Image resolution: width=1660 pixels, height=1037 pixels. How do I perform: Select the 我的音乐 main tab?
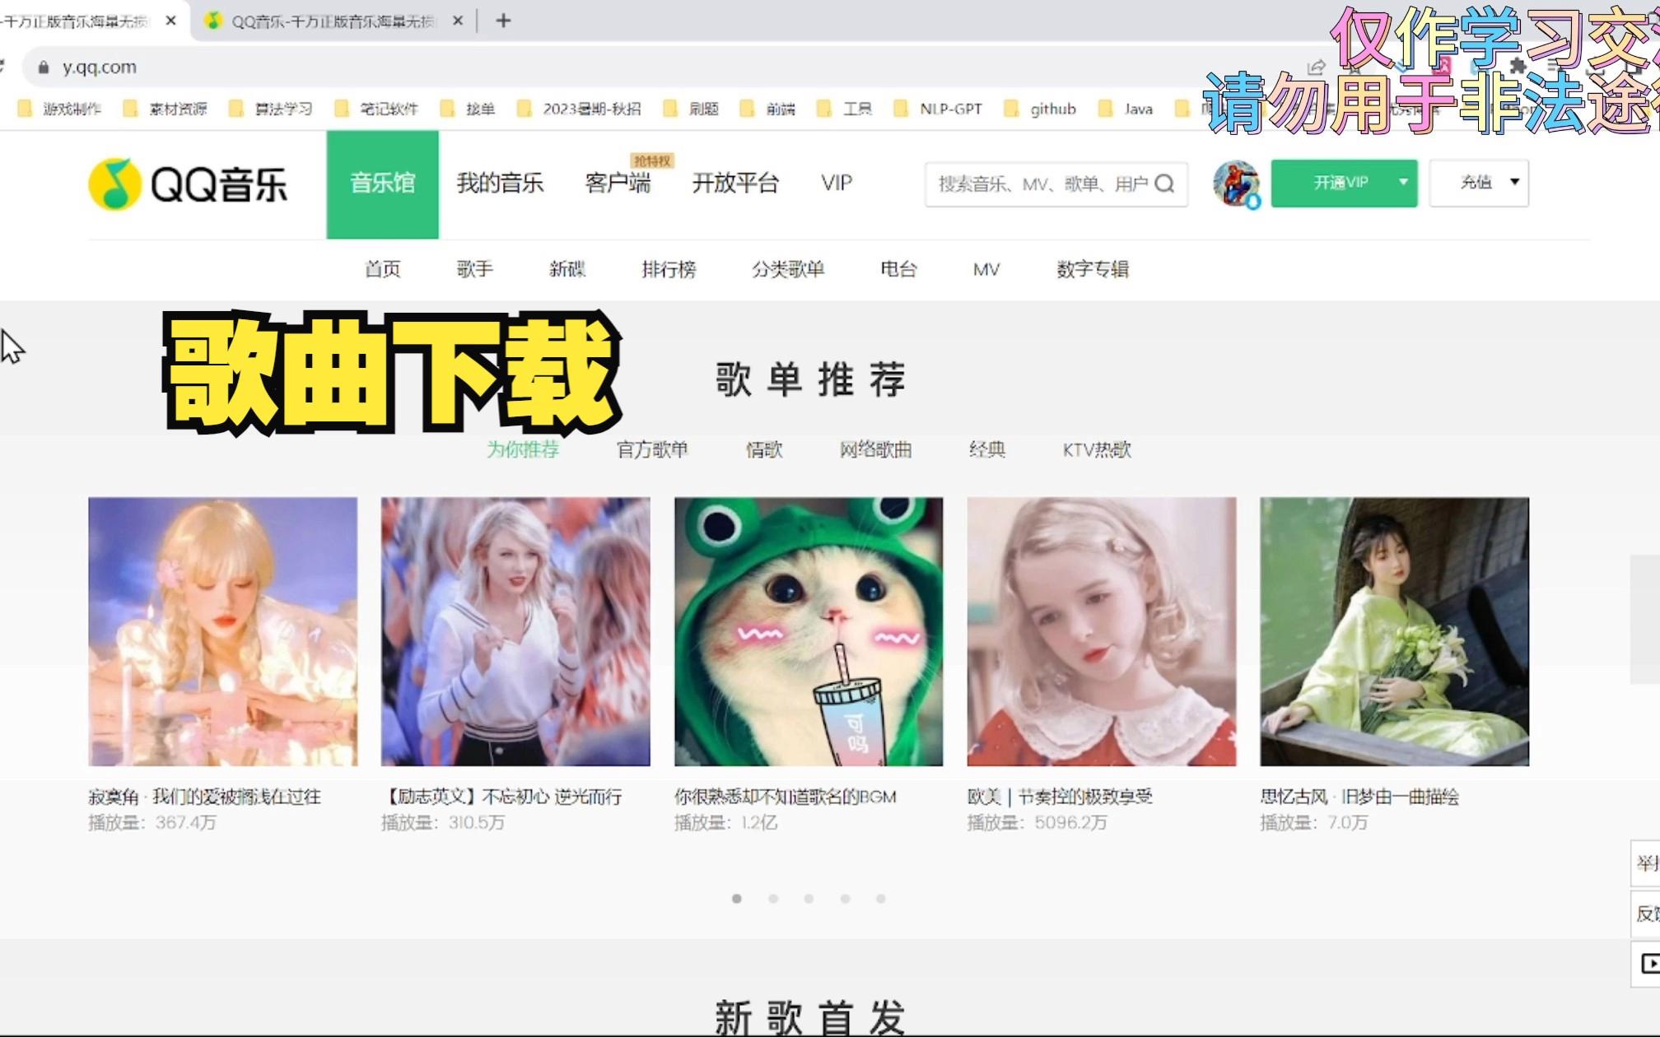(x=501, y=184)
